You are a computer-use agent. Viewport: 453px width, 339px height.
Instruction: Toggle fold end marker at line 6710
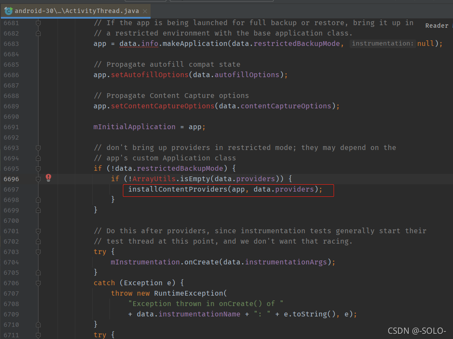[38, 325]
